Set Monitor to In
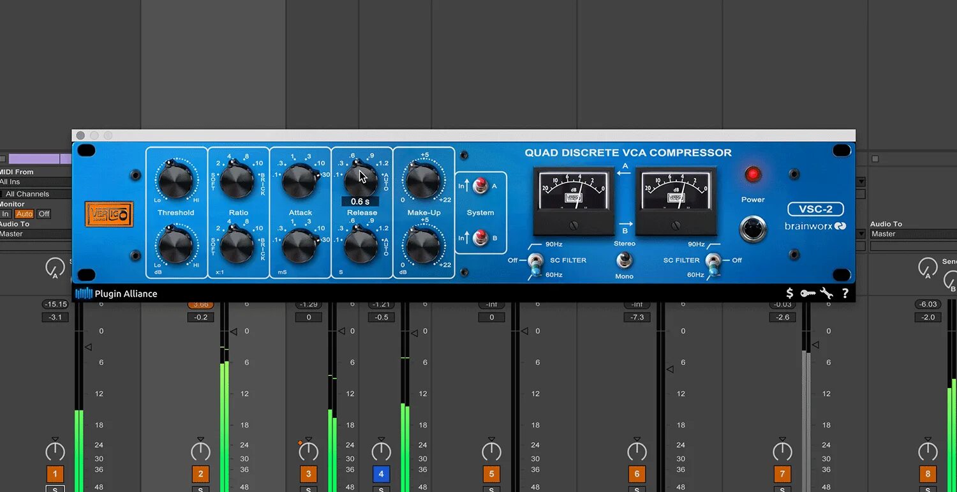 (x=6, y=214)
